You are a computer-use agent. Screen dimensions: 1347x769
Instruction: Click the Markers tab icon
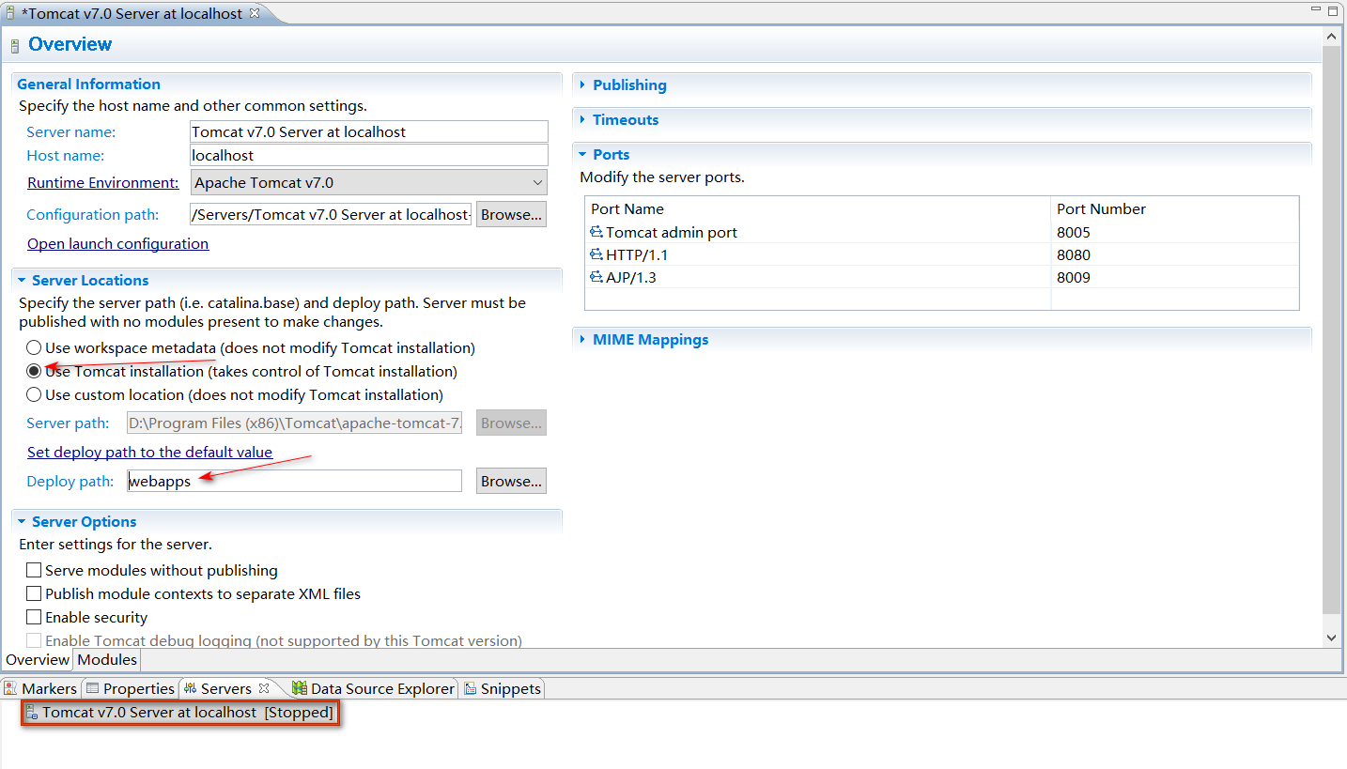[10, 688]
